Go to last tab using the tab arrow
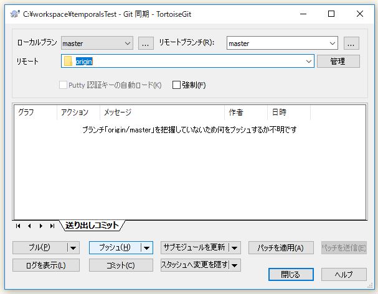The image size is (378, 294). click(52, 226)
